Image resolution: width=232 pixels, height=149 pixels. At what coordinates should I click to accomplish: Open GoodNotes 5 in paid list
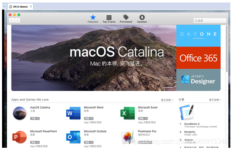192,124
